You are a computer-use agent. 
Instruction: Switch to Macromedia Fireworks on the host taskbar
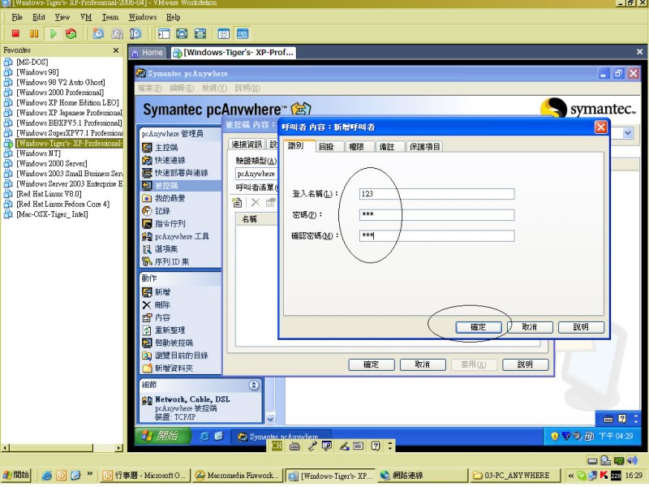click(x=237, y=476)
